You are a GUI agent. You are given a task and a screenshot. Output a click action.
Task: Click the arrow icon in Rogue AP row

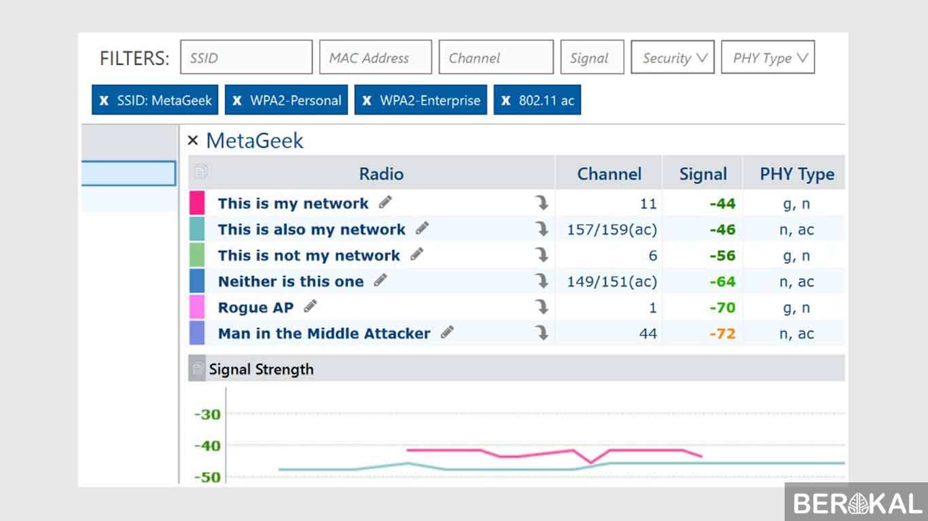click(541, 307)
